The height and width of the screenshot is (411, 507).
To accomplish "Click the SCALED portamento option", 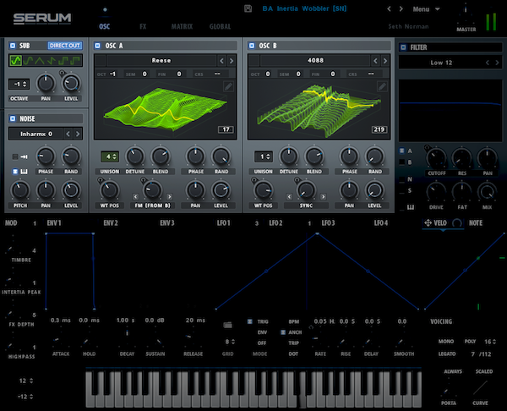I will point(484,371).
